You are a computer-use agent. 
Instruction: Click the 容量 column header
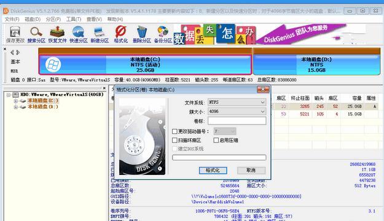pos(357,98)
